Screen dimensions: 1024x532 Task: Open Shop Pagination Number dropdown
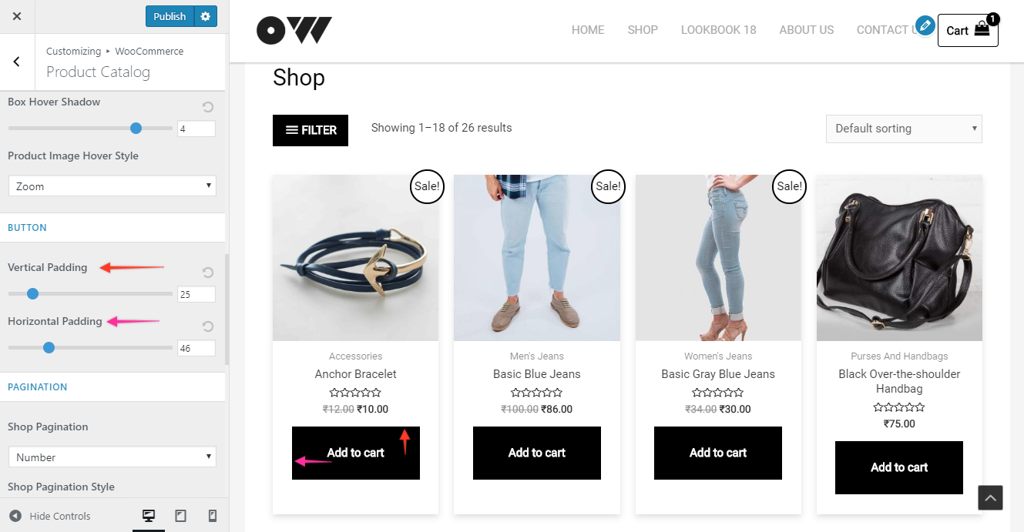pyautogui.click(x=112, y=457)
